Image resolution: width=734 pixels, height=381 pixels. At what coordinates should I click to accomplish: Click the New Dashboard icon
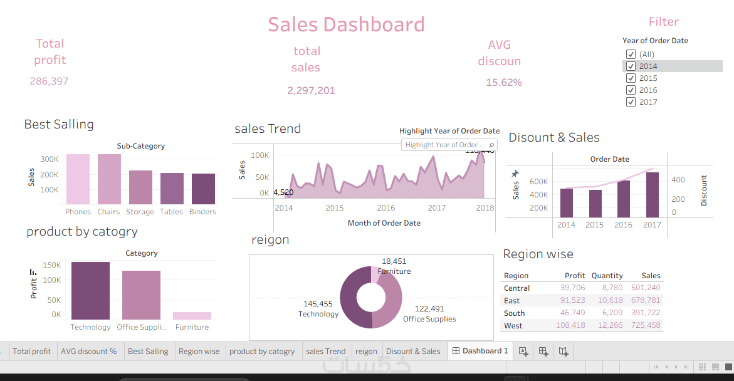click(x=543, y=352)
